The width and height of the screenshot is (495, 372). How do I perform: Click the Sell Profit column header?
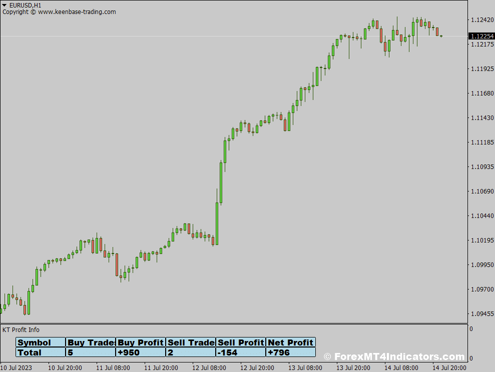click(241, 342)
